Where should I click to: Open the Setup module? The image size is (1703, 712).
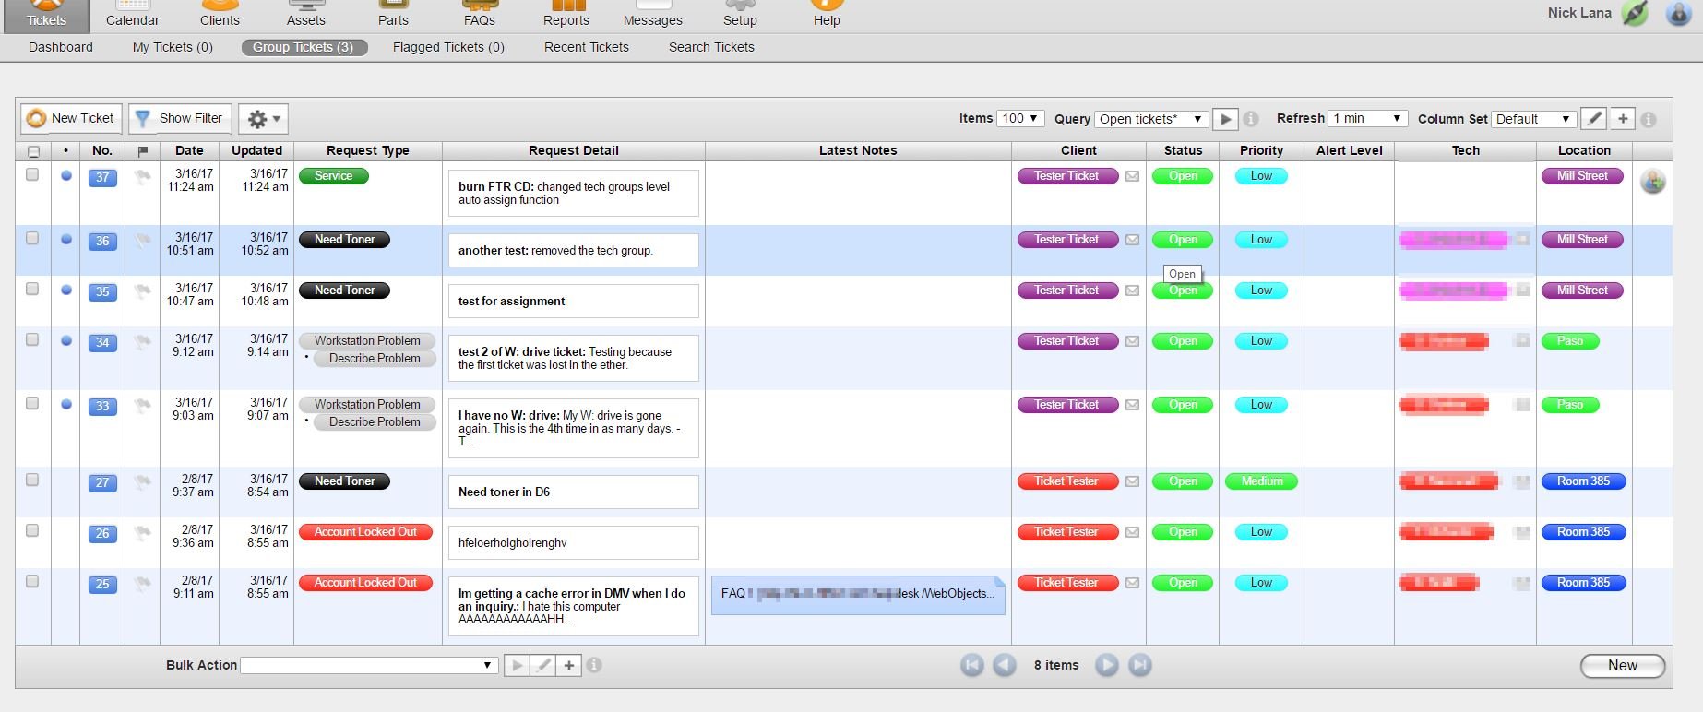pos(740,16)
